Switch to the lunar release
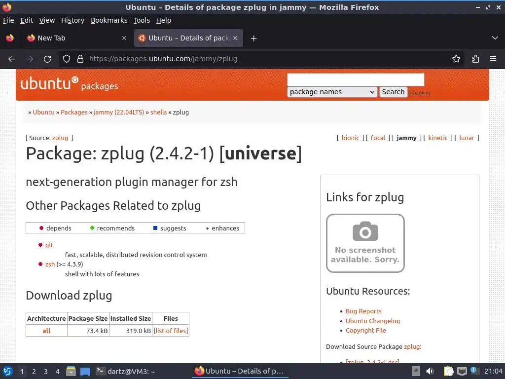 pyautogui.click(x=467, y=138)
